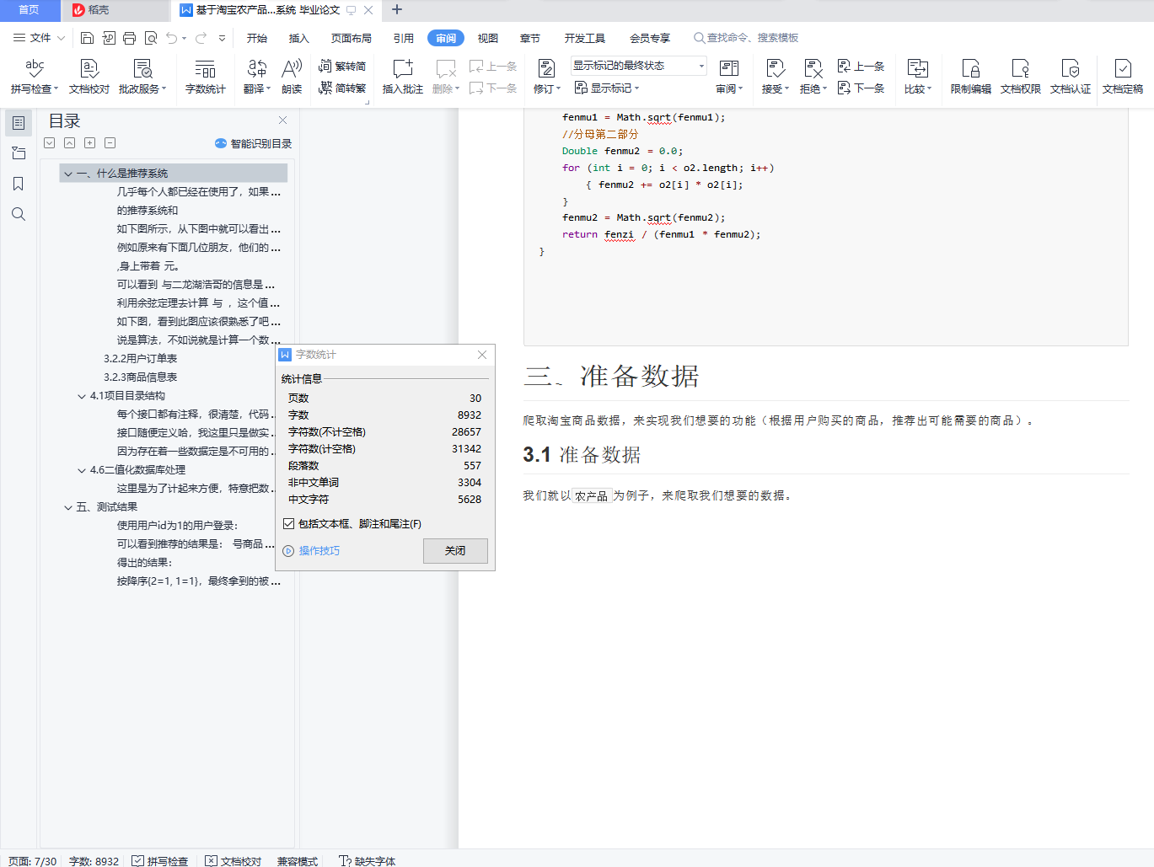Viewport: 1154px width, 867px height.
Task: Collapse the 4.1项目目录结构 outline node
Action: 82,396
